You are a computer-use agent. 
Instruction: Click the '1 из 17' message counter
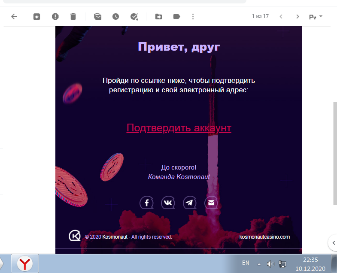[260, 16]
